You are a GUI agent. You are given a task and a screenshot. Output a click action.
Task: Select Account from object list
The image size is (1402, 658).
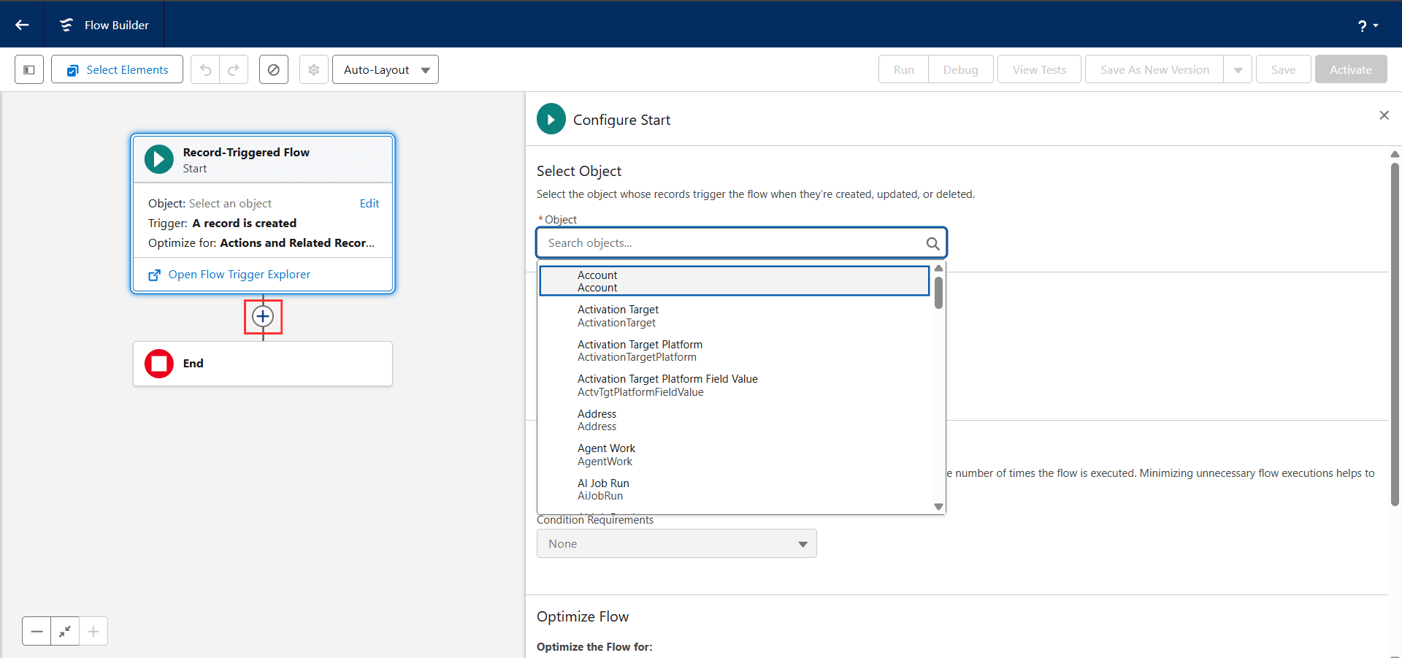735,281
